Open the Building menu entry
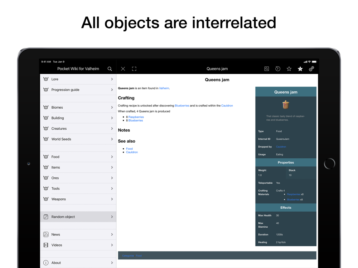 pyautogui.click(x=78, y=118)
